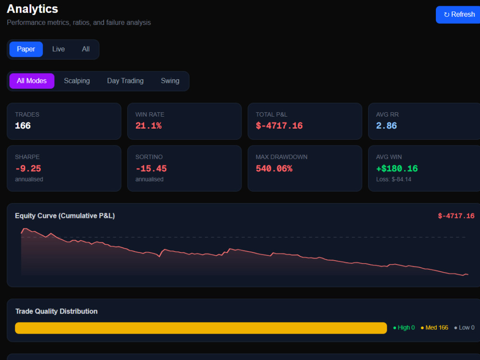Click the equity curve total $-4717.16
The image size is (480, 360).
(x=456, y=216)
